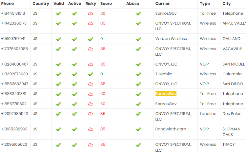Click the Risky column header

[91, 4]
